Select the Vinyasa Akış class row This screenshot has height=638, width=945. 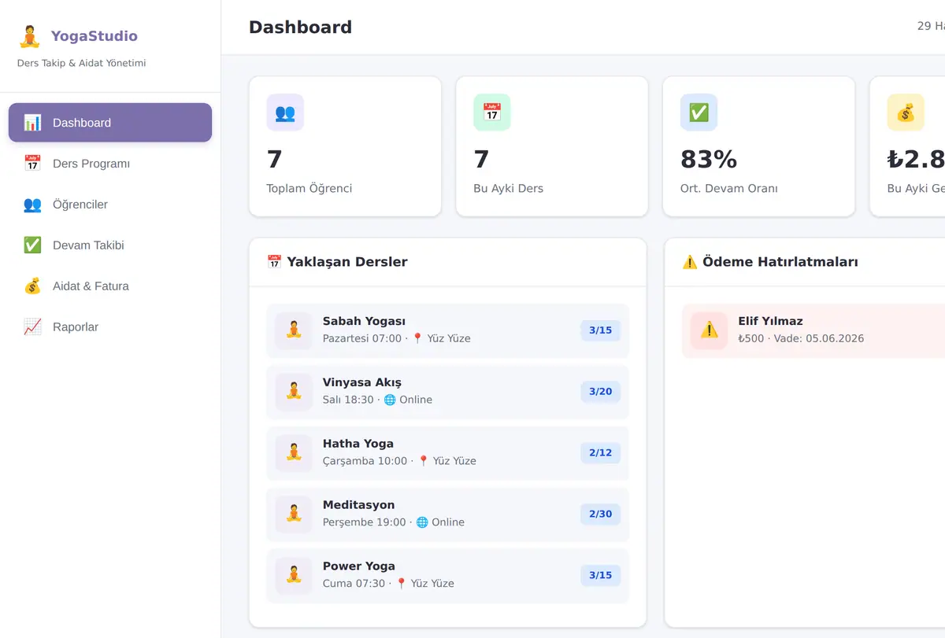pos(448,392)
